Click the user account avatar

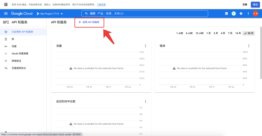click(x=256, y=14)
